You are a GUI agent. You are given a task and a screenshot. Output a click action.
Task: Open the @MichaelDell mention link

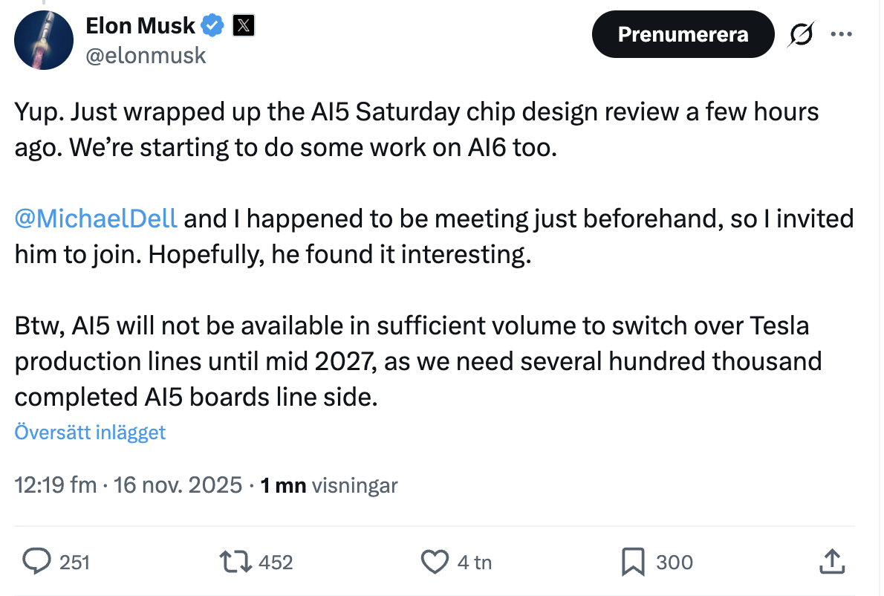pos(96,218)
